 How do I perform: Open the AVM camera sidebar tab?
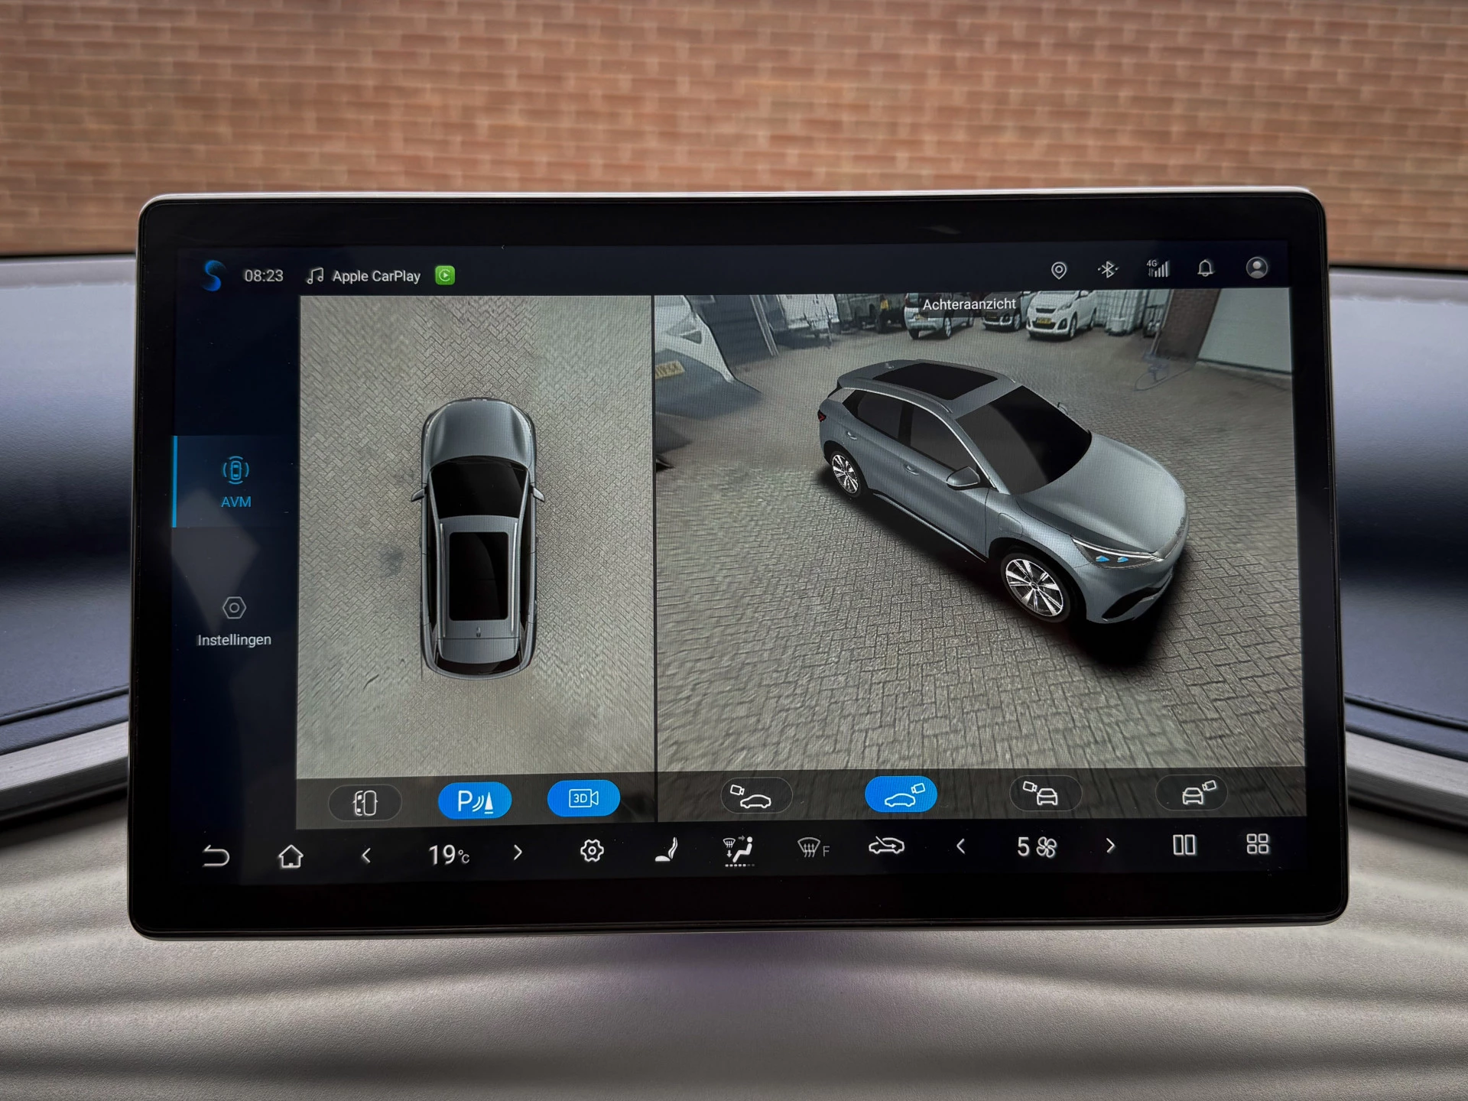[x=235, y=482]
